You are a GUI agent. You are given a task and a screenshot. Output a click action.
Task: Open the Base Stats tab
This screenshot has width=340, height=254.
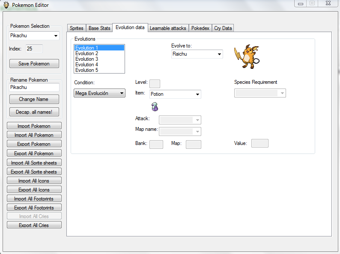click(x=99, y=28)
